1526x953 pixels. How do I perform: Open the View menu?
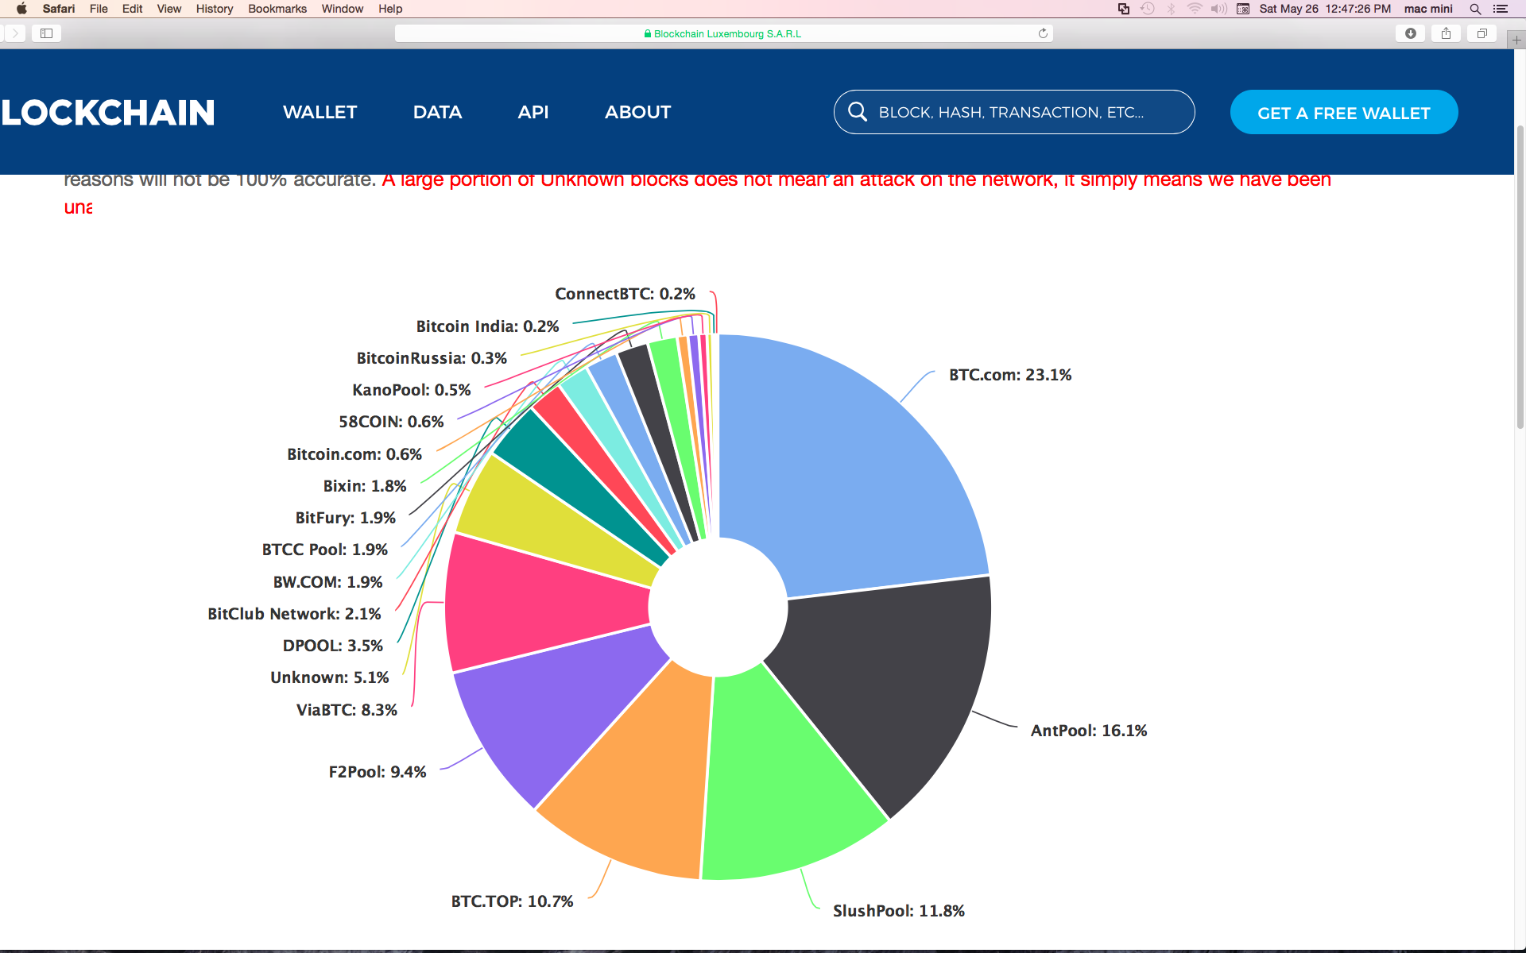click(x=168, y=9)
